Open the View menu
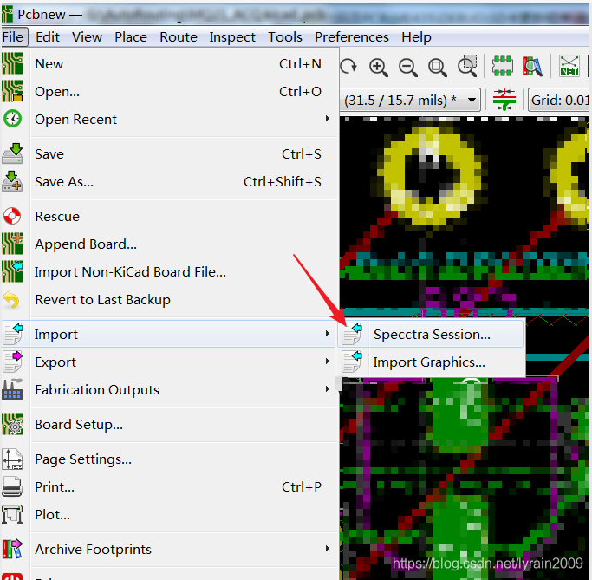592x580 pixels. pos(88,37)
